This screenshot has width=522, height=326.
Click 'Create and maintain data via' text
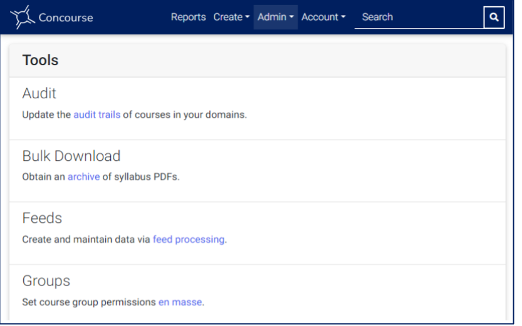86,240
